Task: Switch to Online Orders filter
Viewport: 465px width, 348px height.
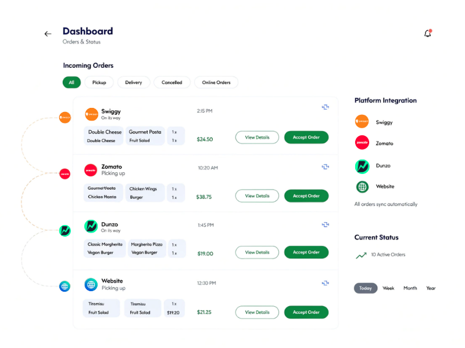Action: pyautogui.click(x=216, y=82)
